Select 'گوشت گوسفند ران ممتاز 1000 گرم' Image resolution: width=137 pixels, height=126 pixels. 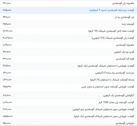116,102
